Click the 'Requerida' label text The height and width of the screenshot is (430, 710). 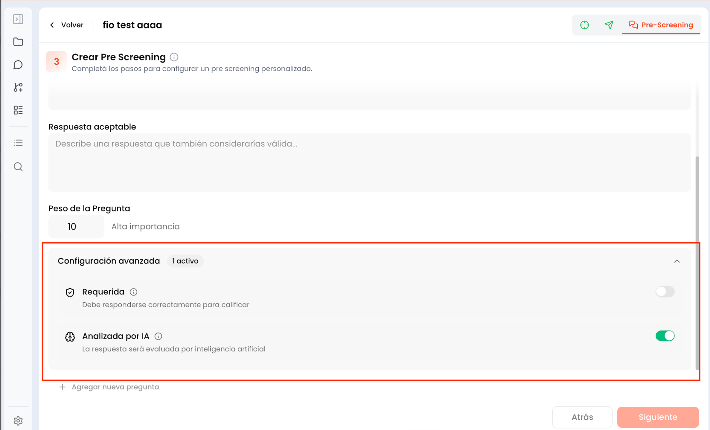[103, 292]
